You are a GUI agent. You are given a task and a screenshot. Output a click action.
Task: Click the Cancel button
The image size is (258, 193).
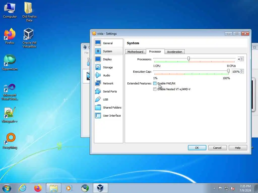(217, 148)
